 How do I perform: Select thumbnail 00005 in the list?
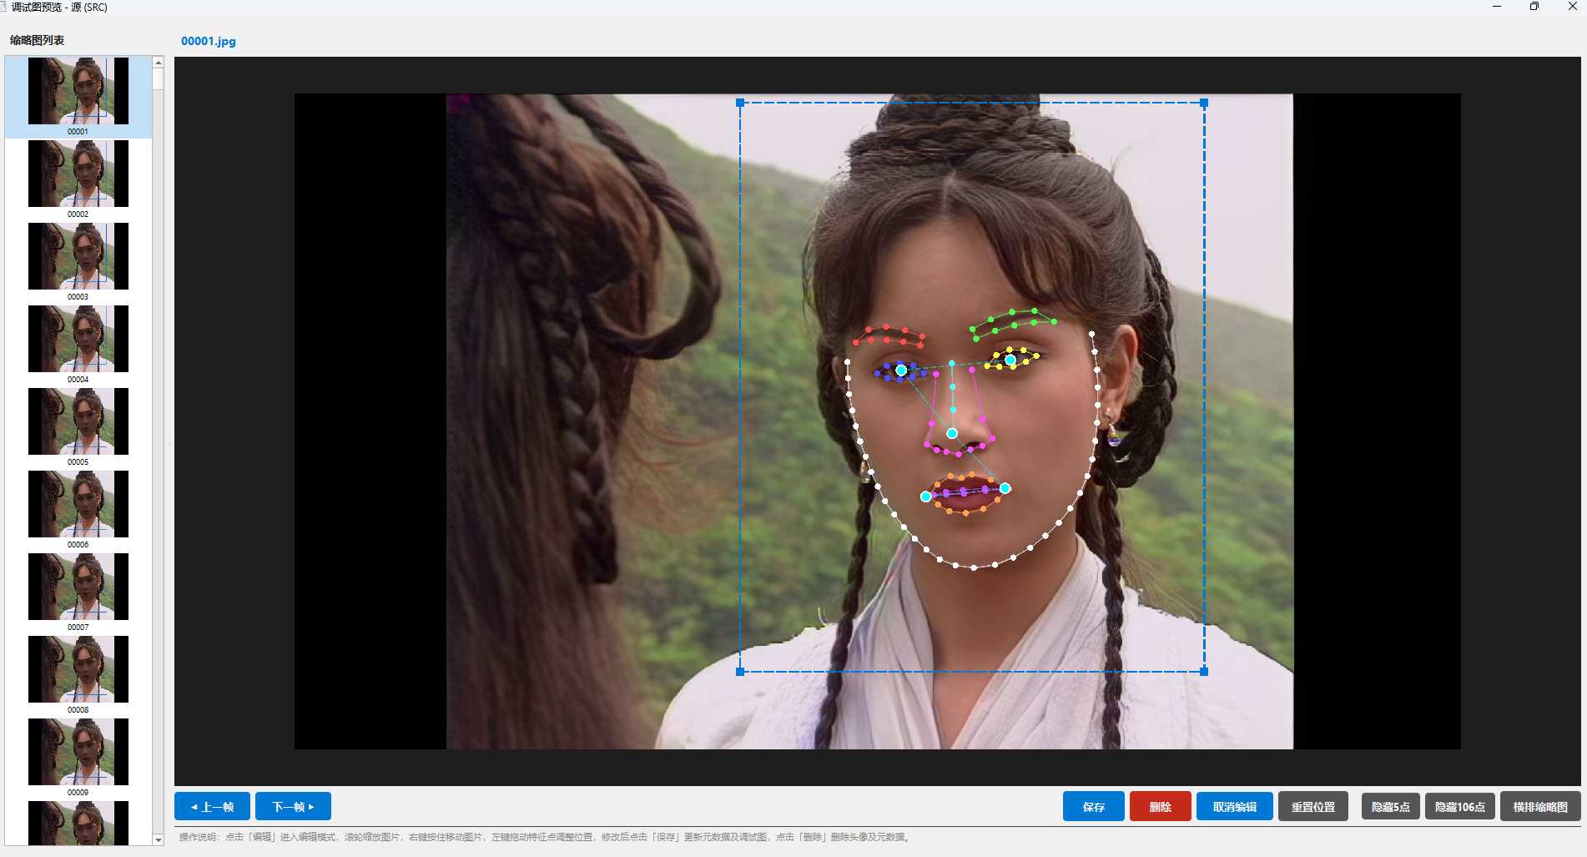point(78,427)
